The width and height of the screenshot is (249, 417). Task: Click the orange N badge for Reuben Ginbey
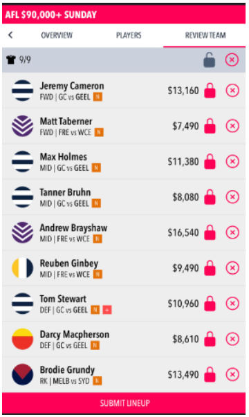coord(98,274)
